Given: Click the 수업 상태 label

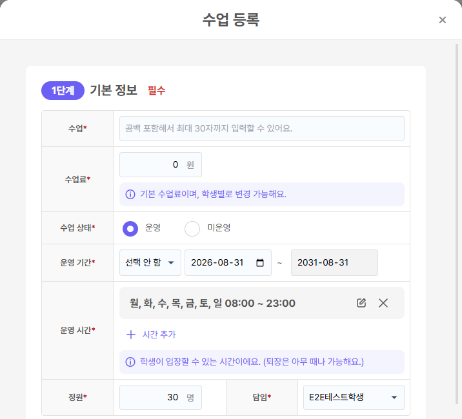Looking at the screenshot, I should coord(78,228).
